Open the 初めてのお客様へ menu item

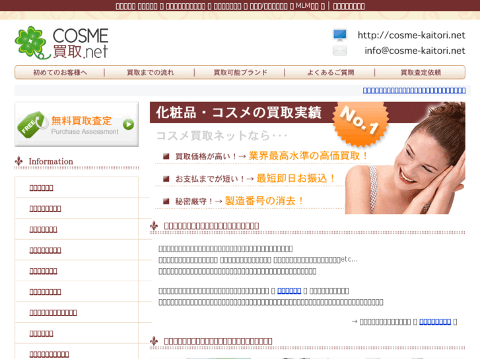click(60, 72)
